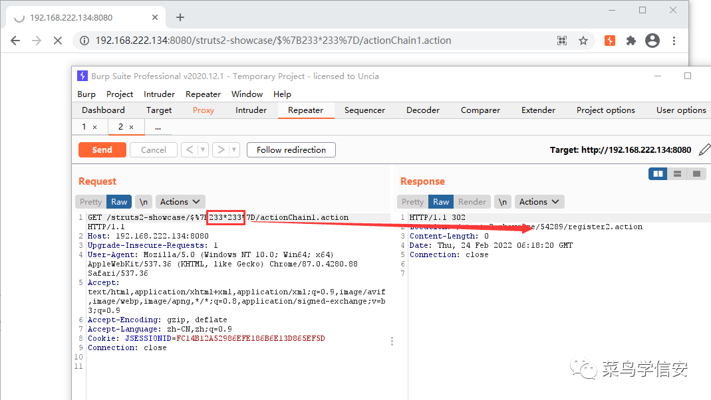Click the Upgrade-Insecure-Requests header line

click(x=153, y=246)
